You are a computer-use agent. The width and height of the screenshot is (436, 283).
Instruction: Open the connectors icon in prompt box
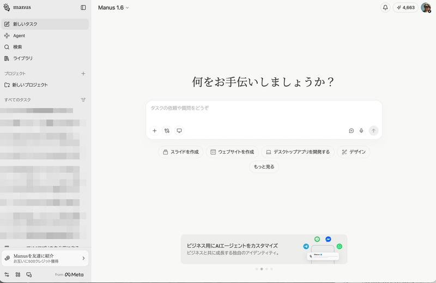(167, 130)
